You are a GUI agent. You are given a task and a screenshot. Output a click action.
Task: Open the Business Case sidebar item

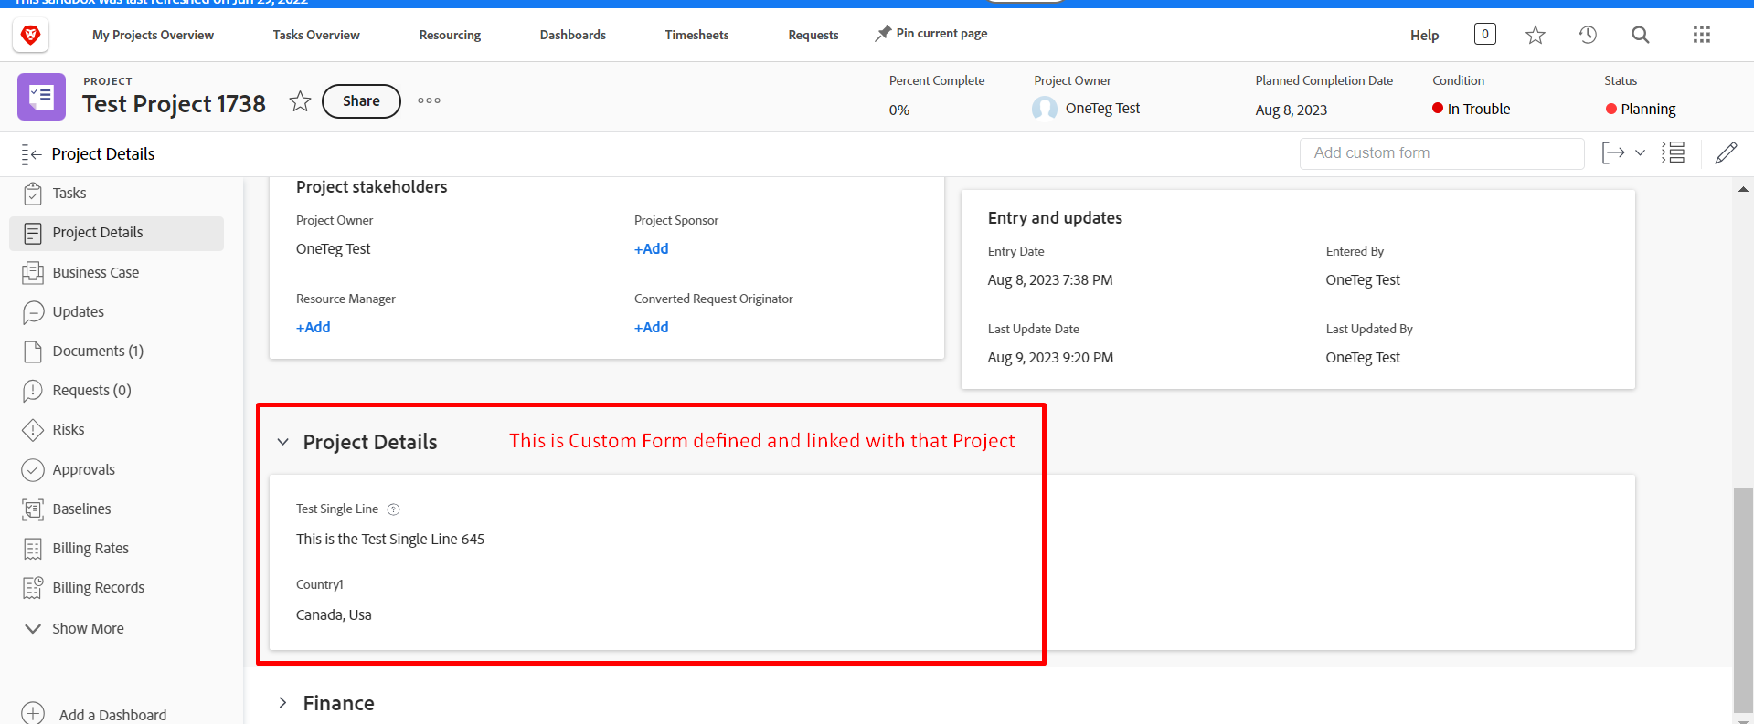coord(95,272)
